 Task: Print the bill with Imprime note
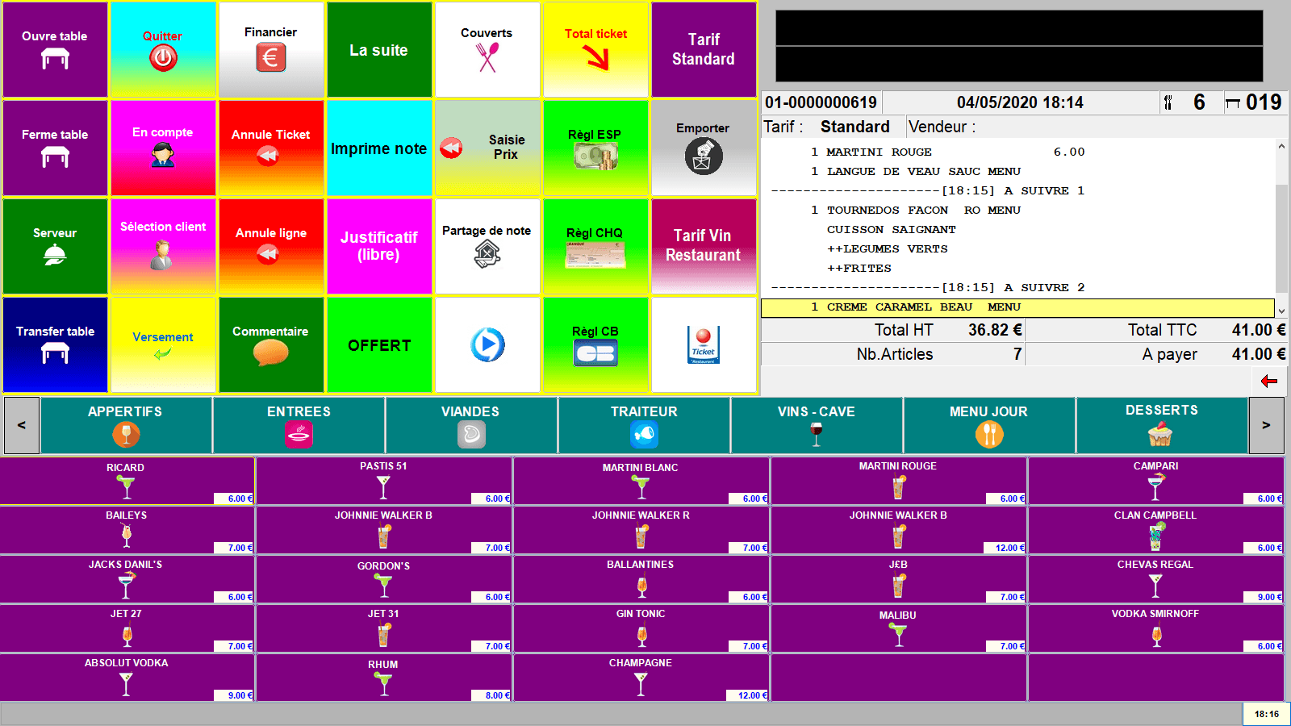(x=379, y=148)
